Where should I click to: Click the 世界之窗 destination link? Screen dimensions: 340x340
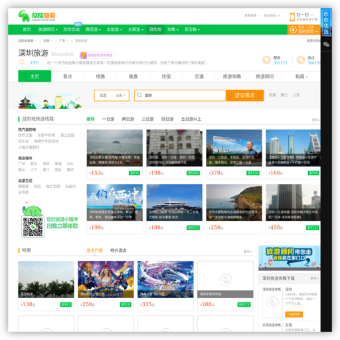pos(25,135)
